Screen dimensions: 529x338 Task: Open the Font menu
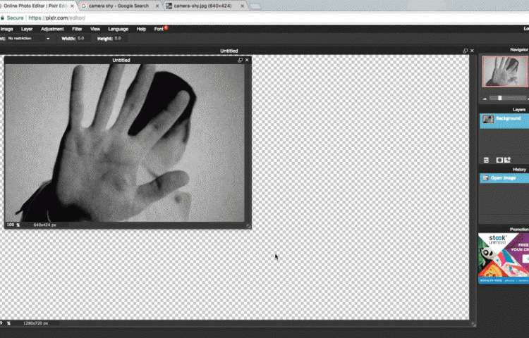click(x=159, y=29)
